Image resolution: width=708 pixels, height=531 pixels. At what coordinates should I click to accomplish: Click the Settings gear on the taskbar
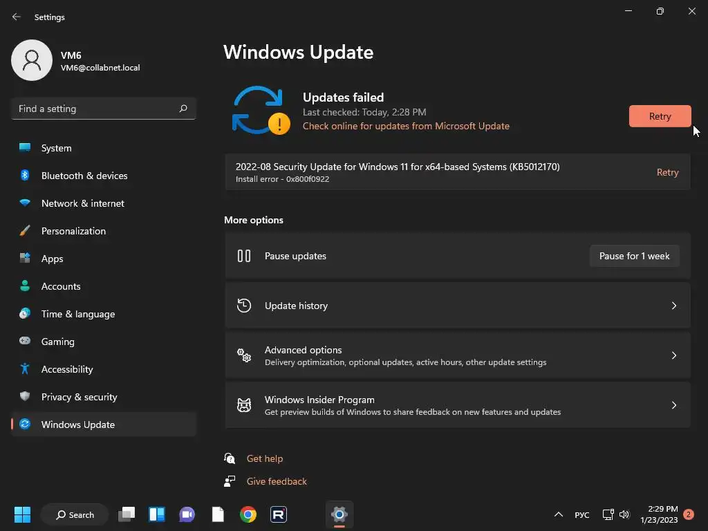(x=339, y=514)
